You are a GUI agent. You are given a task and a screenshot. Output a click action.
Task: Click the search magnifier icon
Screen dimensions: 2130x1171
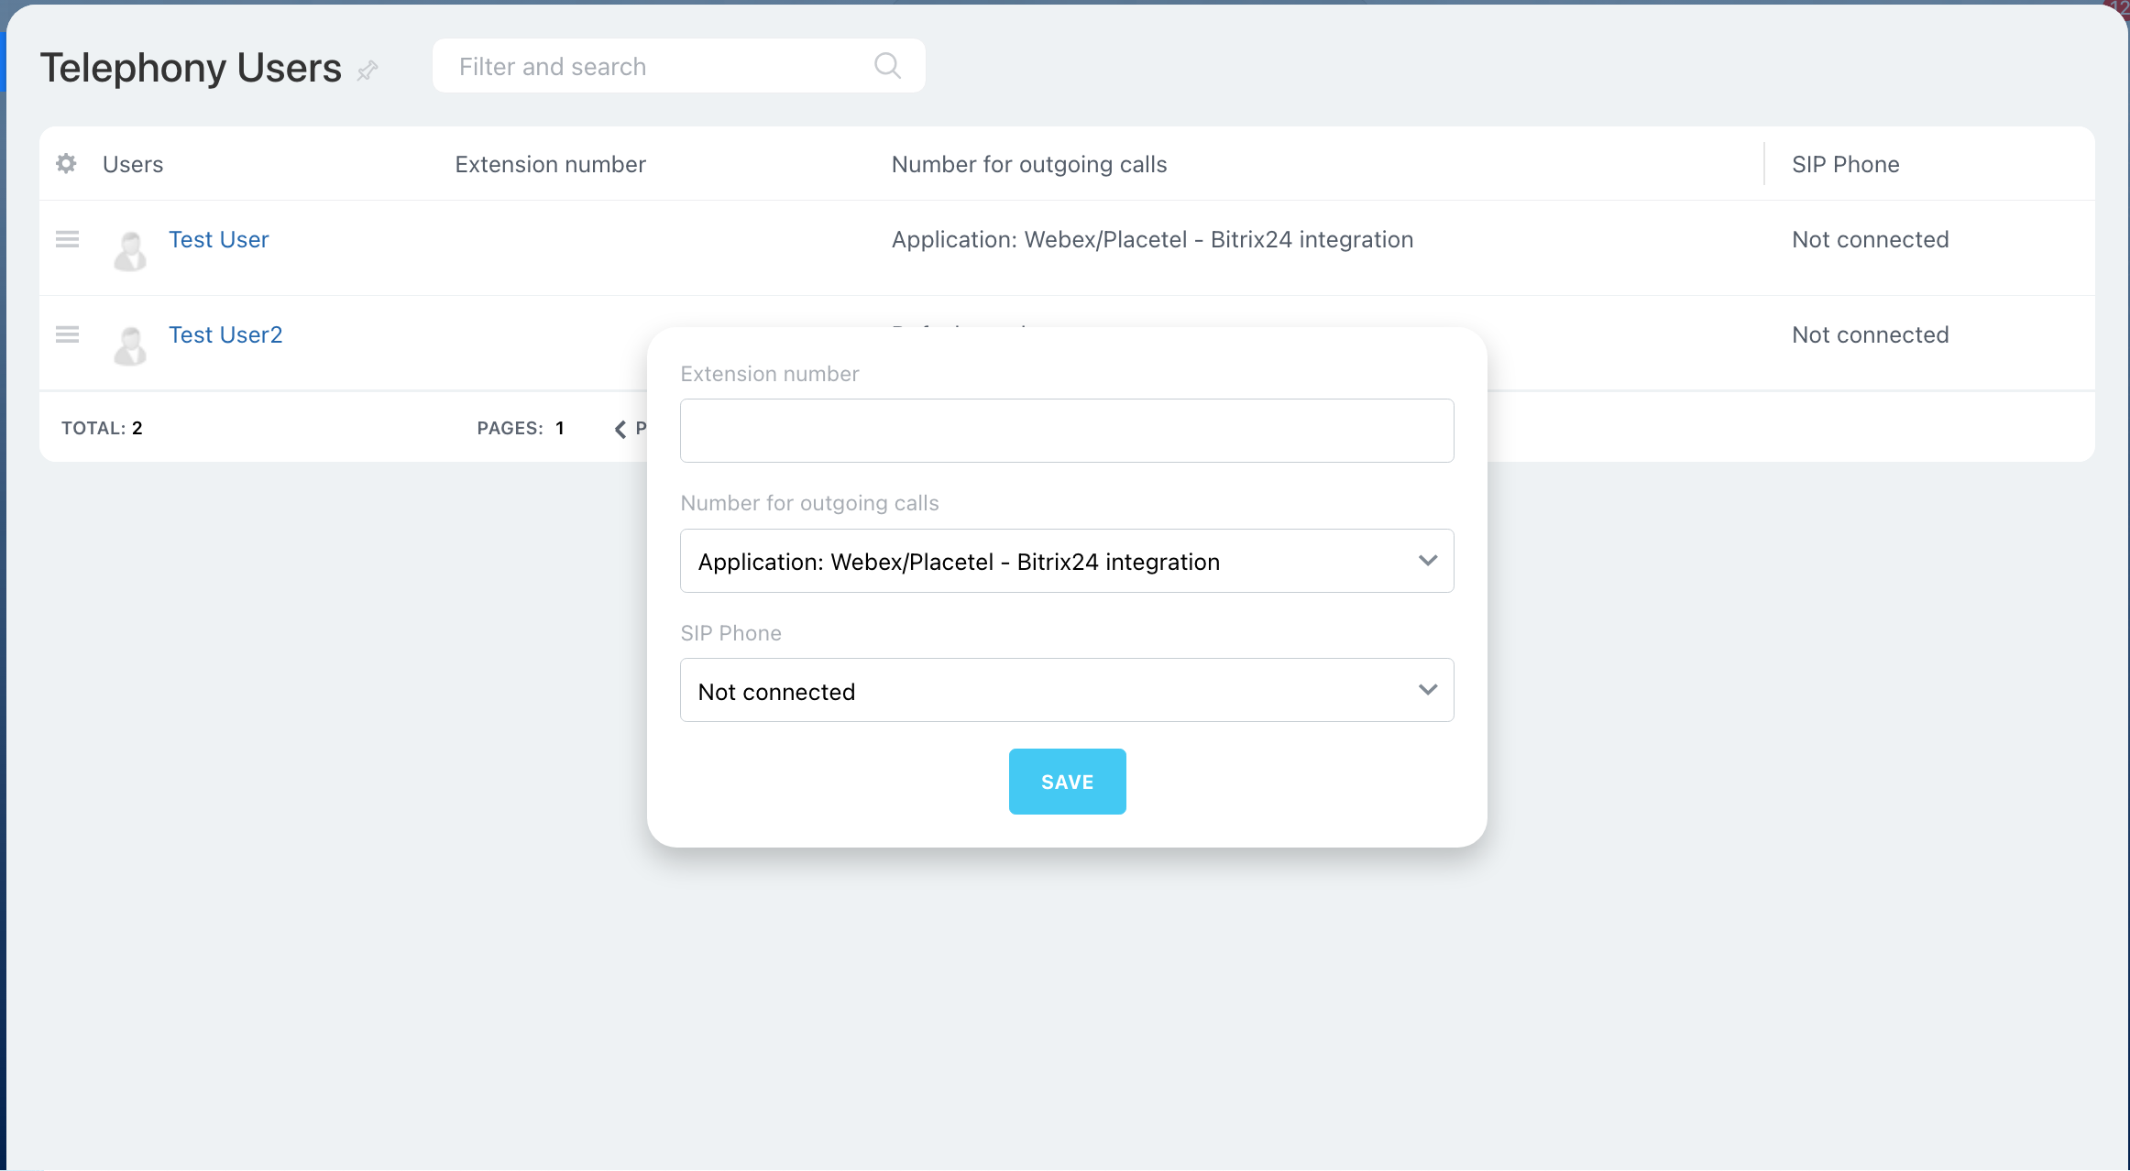coord(886,66)
